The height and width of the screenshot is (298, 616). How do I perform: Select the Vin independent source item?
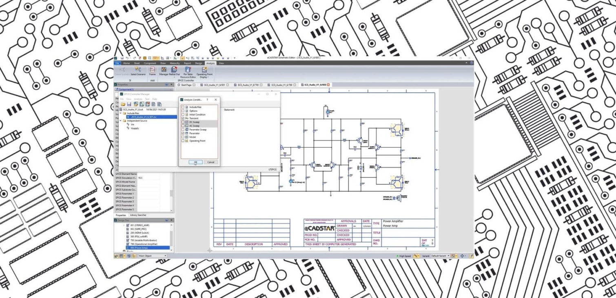(133, 124)
